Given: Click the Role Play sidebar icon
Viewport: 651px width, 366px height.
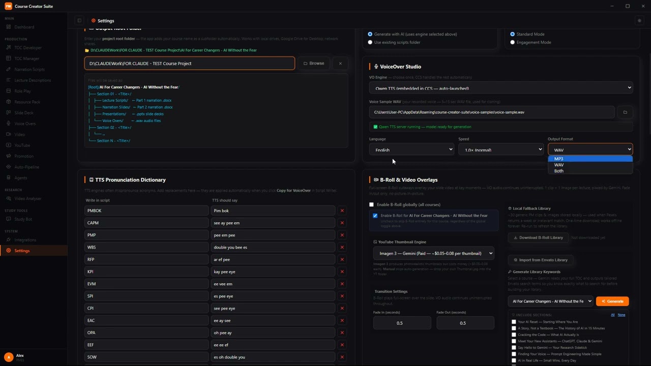Looking at the screenshot, I should 9,91.
